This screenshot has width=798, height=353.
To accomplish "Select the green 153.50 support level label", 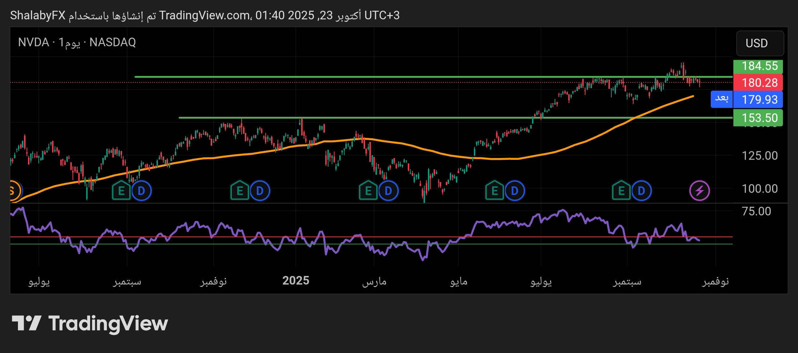I will click(758, 118).
